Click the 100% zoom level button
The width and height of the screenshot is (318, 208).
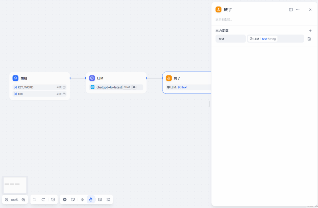[x=14, y=200]
